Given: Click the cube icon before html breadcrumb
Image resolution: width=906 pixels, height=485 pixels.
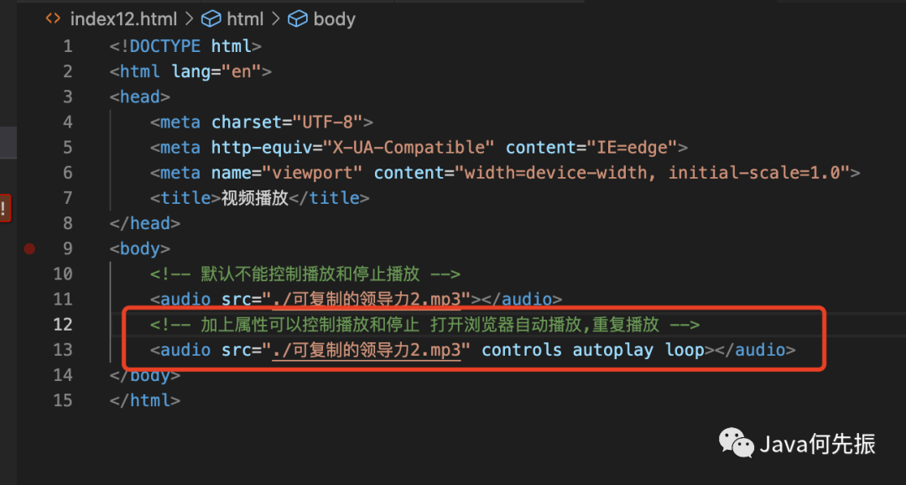Looking at the screenshot, I should coord(211,18).
